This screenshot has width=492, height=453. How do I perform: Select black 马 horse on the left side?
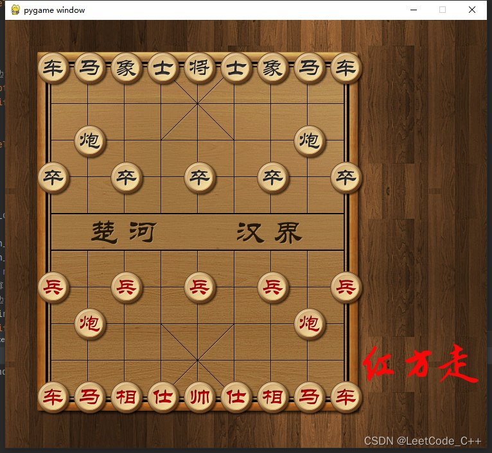point(90,68)
